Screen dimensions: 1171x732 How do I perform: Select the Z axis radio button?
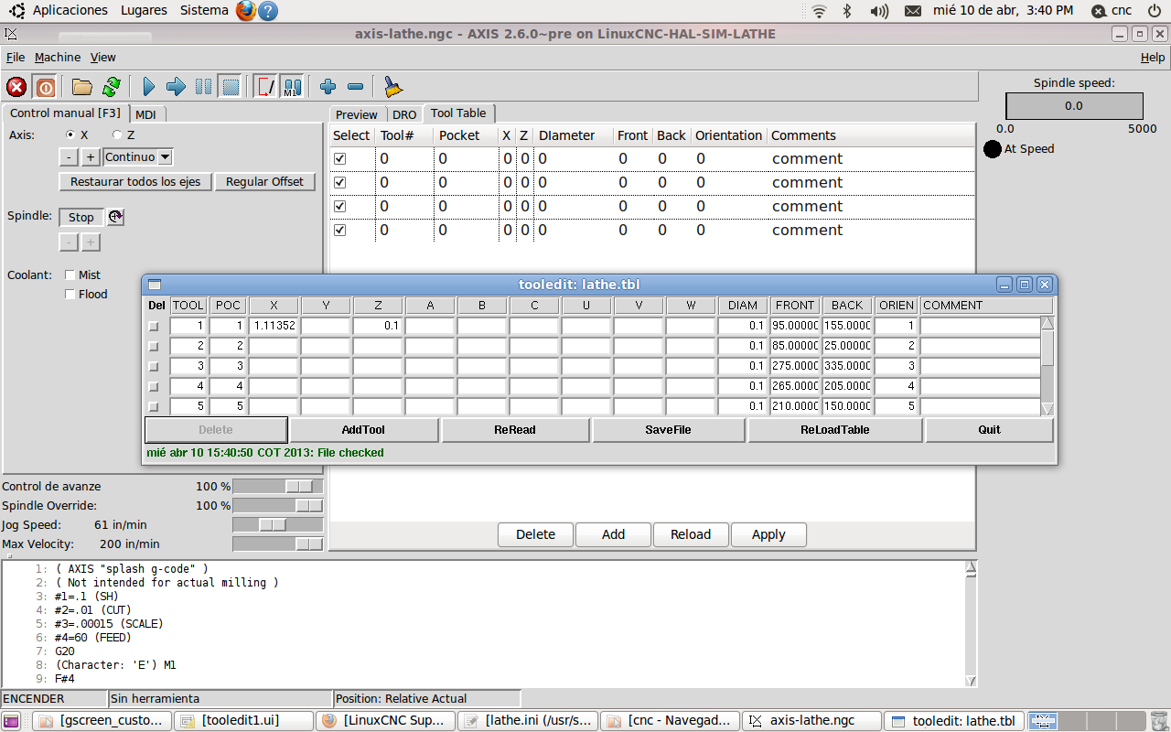click(117, 135)
